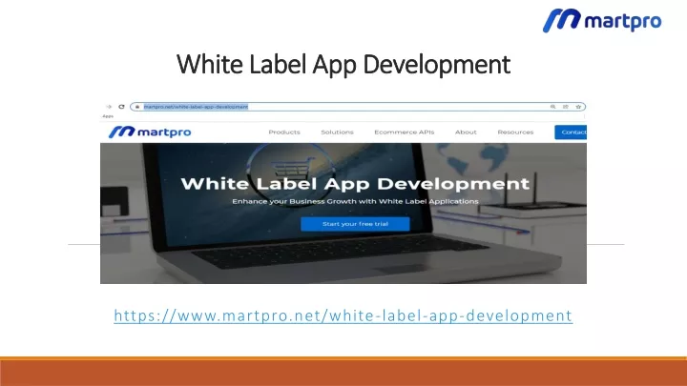Select the highlighted URL in the address bar
The height and width of the screenshot is (386, 687).
tap(196, 107)
